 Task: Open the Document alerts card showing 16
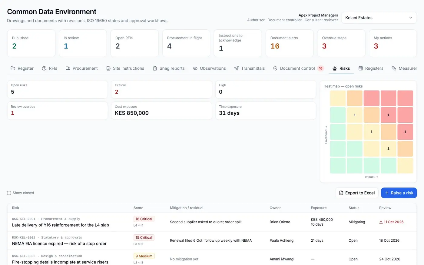tap(290, 43)
